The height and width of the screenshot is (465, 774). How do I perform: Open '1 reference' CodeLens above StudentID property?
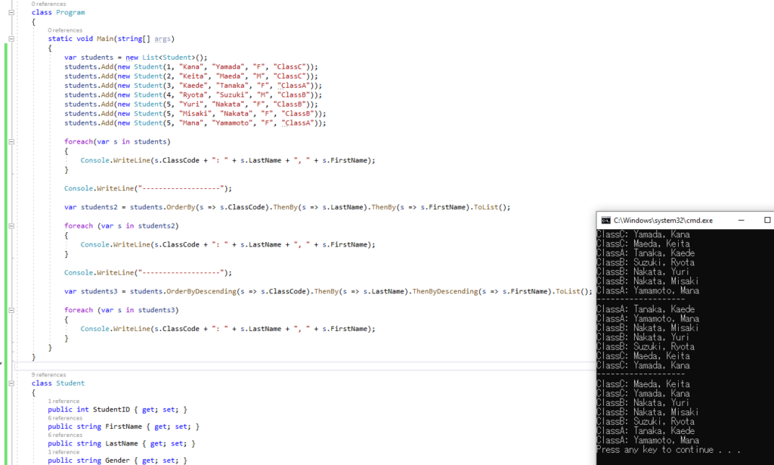(x=63, y=401)
